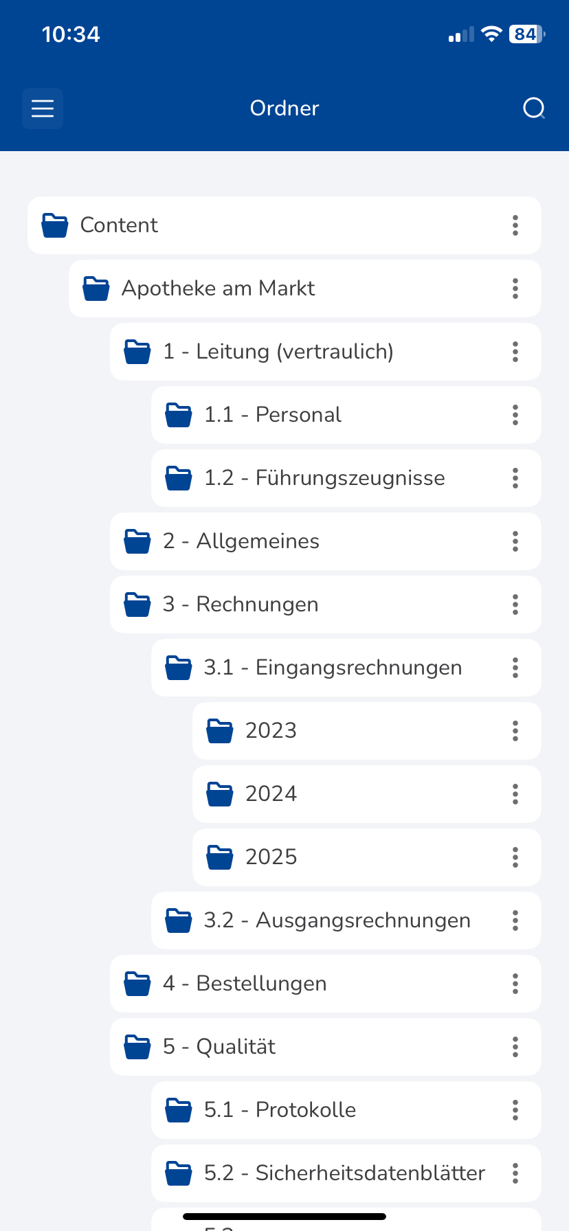569x1231 pixels.
Task: Click the 2023 folder icon
Action: (x=220, y=731)
